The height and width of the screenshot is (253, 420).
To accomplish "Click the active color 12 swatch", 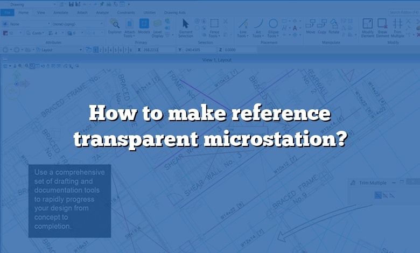I will 5,33.
